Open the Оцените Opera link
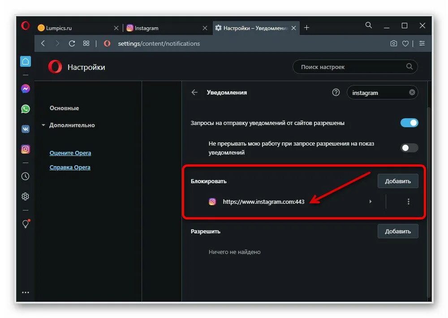Viewport: 448px width, 318px height. point(70,153)
